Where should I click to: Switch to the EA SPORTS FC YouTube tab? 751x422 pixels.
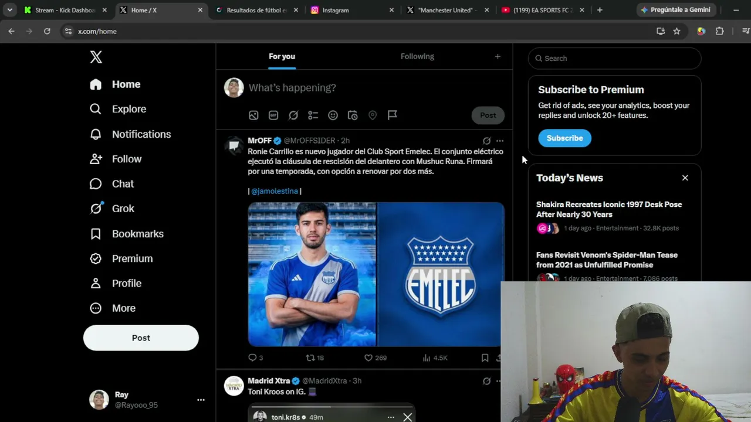coord(543,10)
